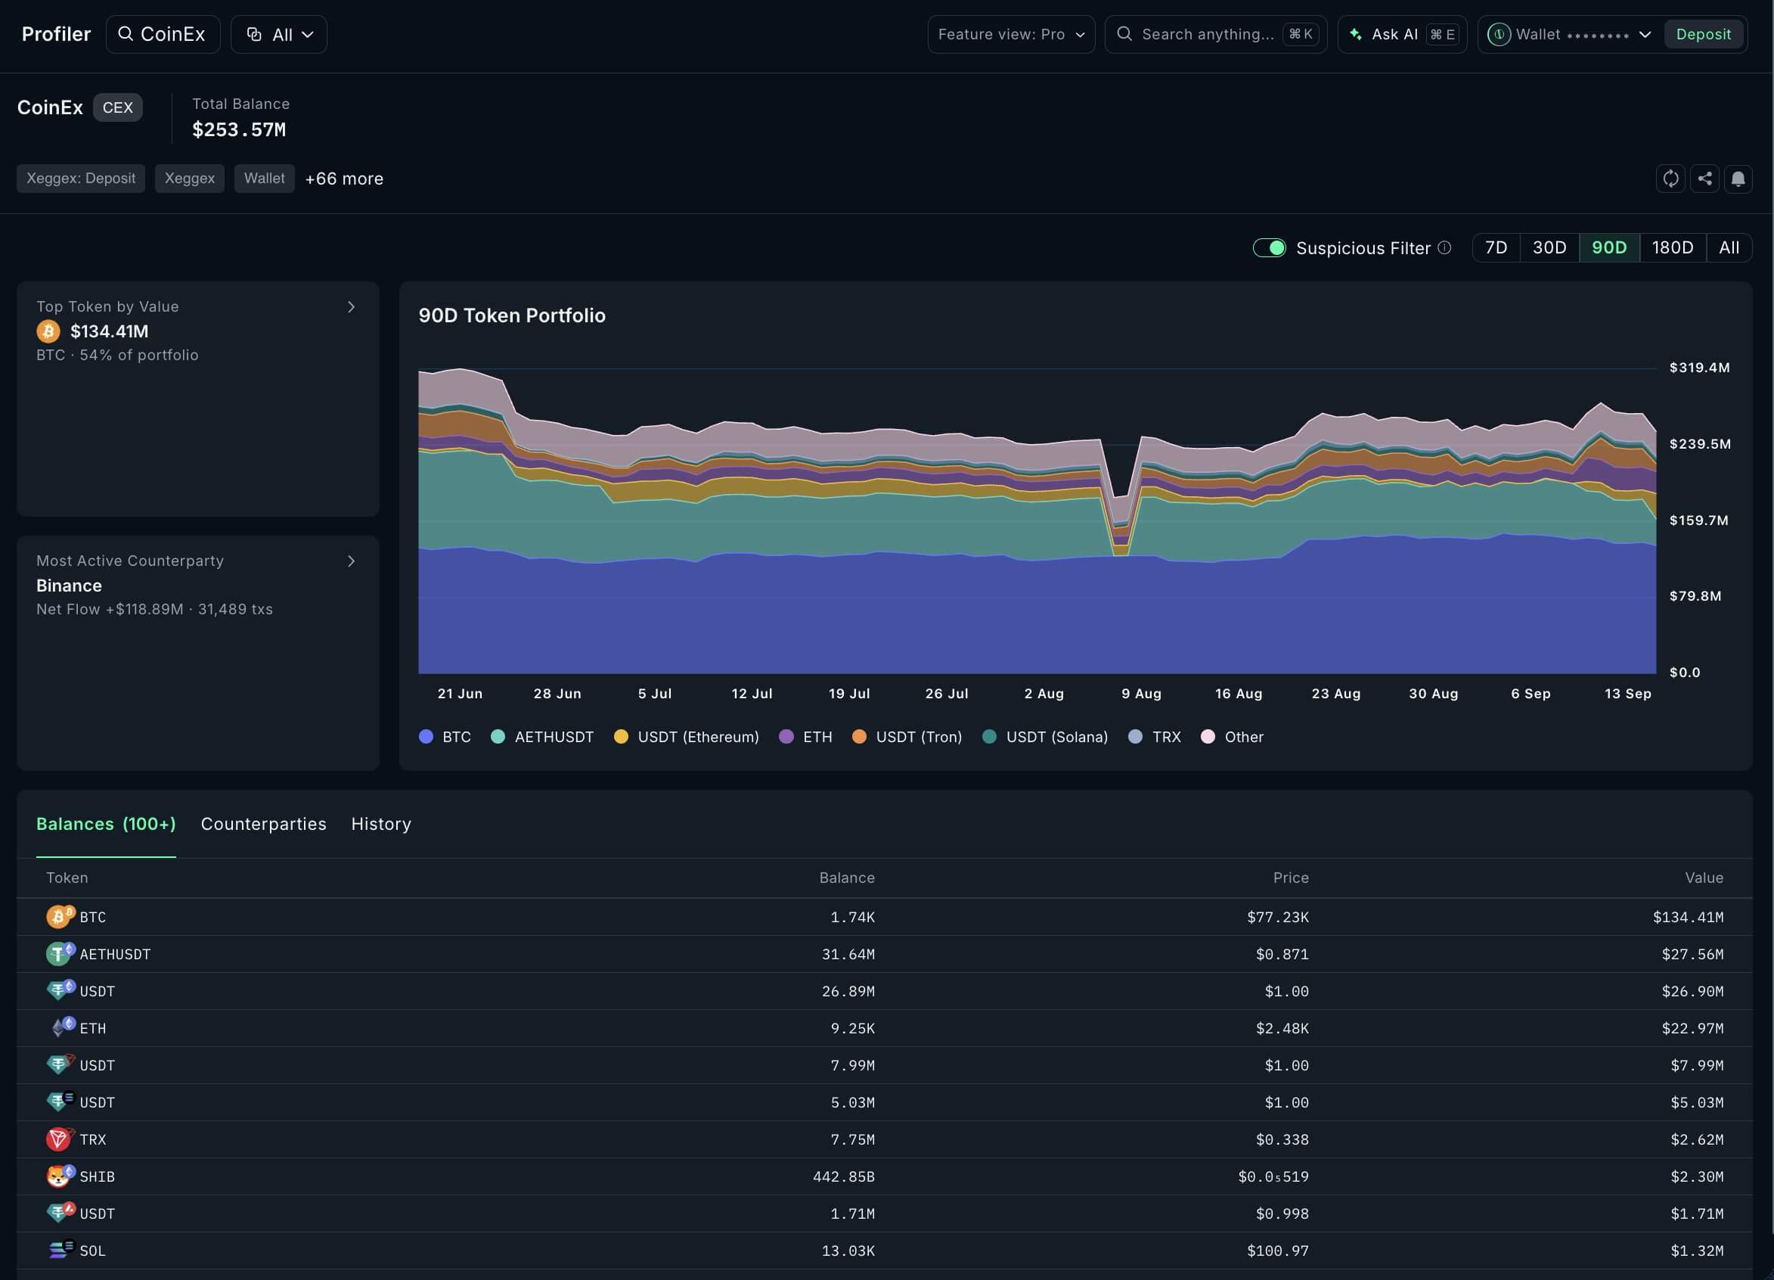Toggle the AETHUSDT legend series
Viewport: 1774px width, 1280px height.
(x=542, y=736)
